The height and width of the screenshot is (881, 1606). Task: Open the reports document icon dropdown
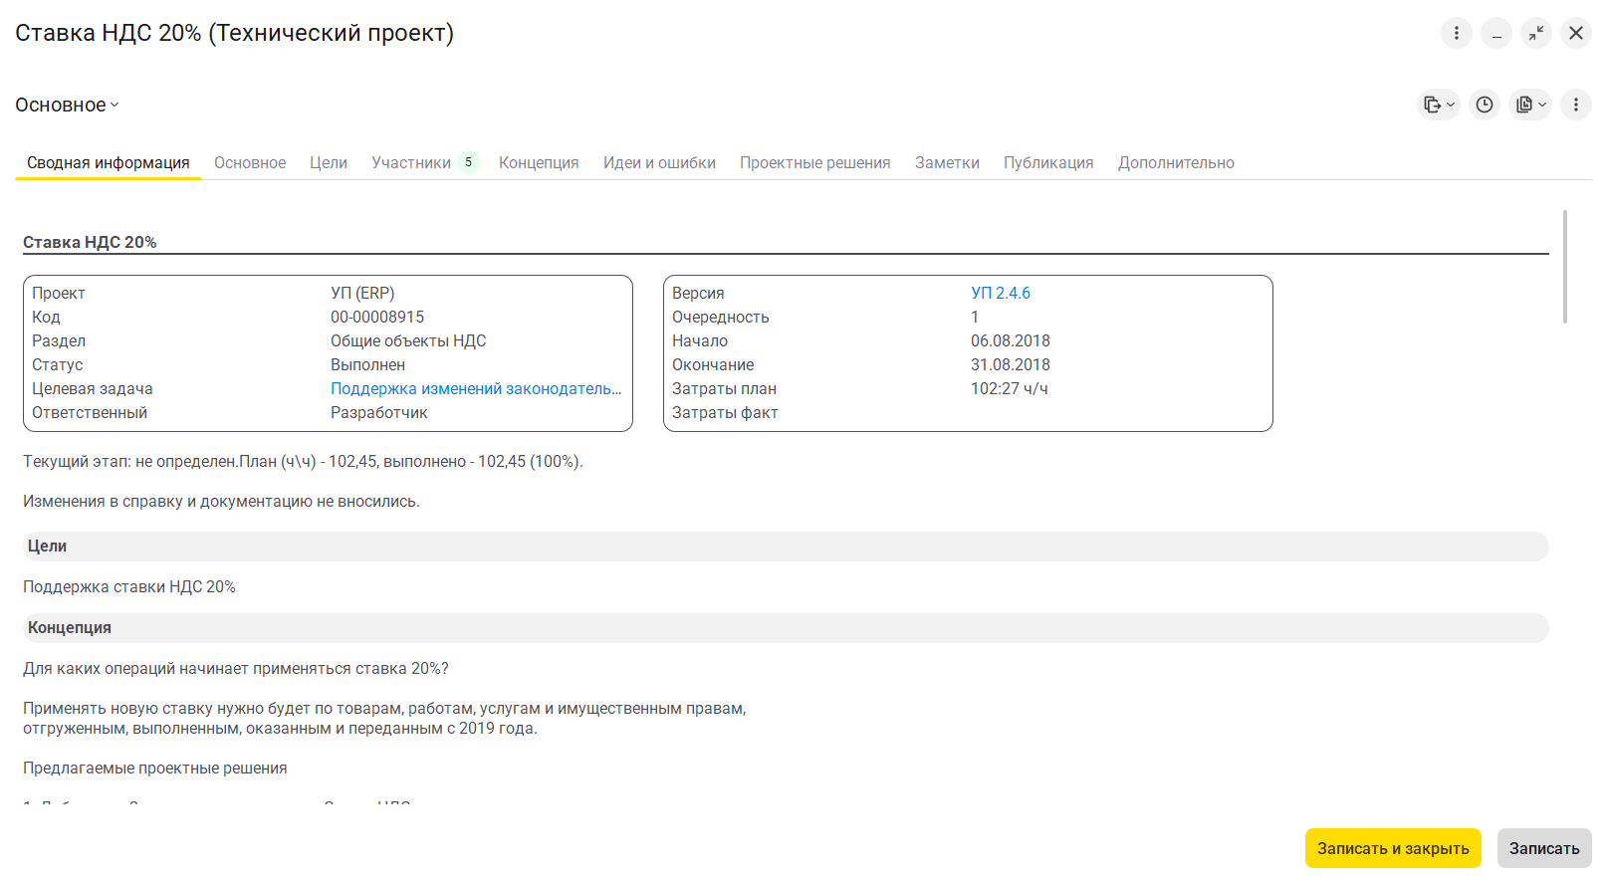pyautogui.click(x=1530, y=105)
